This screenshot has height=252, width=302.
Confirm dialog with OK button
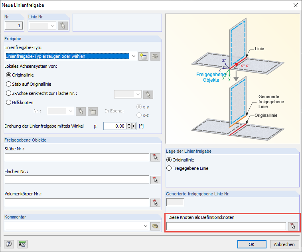pyautogui.click(x=252, y=244)
